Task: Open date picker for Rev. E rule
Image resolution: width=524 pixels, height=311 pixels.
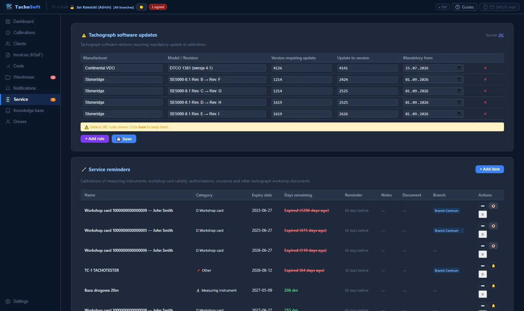Action: [x=459, y=114]
